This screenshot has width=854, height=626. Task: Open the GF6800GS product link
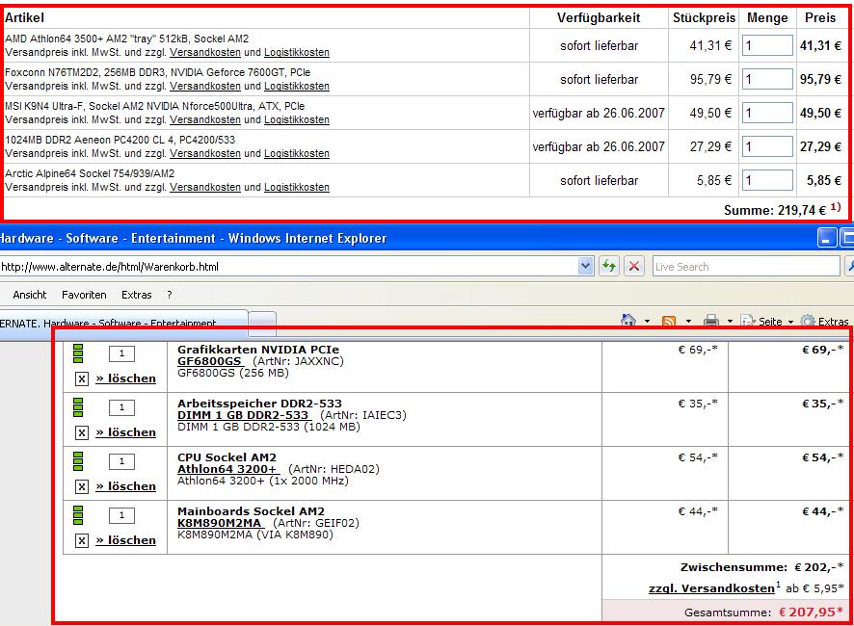pyautogui.click(x=210, y=361)
